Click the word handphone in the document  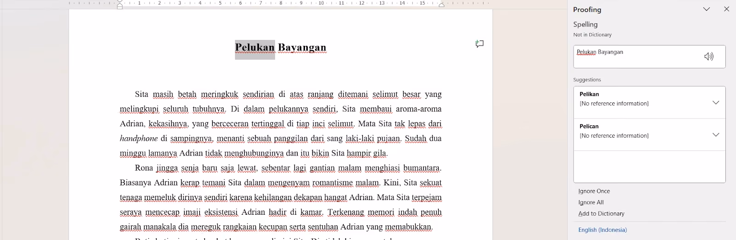pyautogui.click(x=138, y=138)
